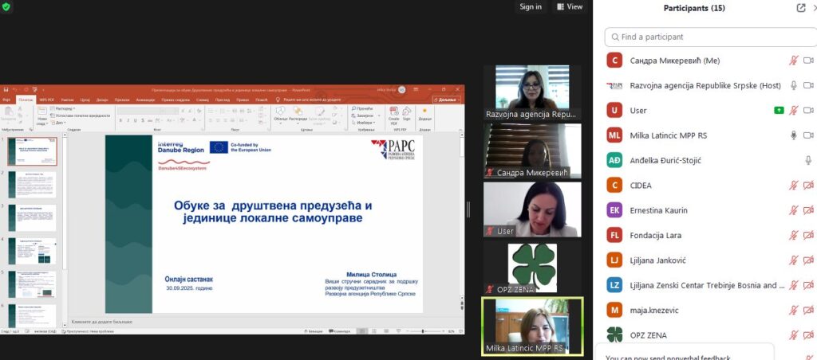
Task: Open the View dropdown in Zoom
Action: click(x=570, y=6)
